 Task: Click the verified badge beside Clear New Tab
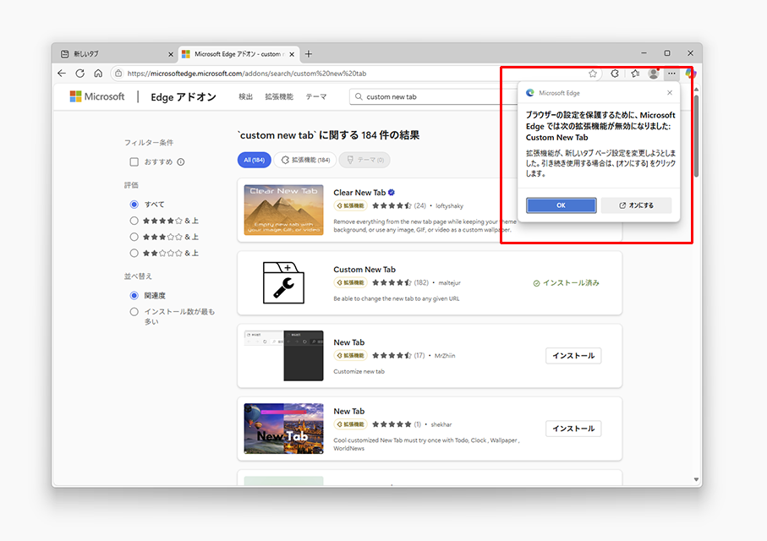tap(392, 192)
